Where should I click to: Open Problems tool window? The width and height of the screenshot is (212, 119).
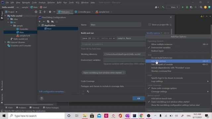pyautogui.click(x=21, y=108)
